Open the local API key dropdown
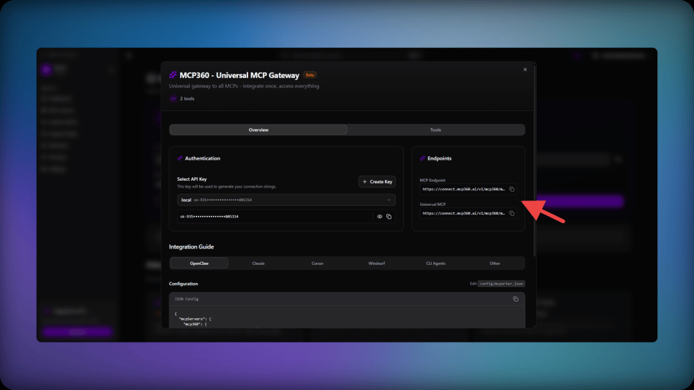Screen dimensions: 694x390 click(287, 200)
